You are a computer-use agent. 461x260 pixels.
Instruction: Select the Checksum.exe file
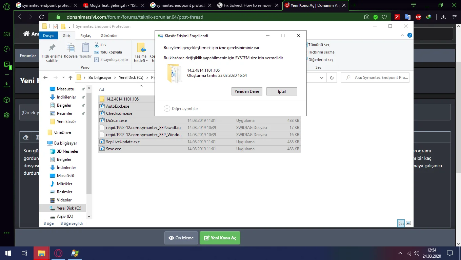[119, 113]
